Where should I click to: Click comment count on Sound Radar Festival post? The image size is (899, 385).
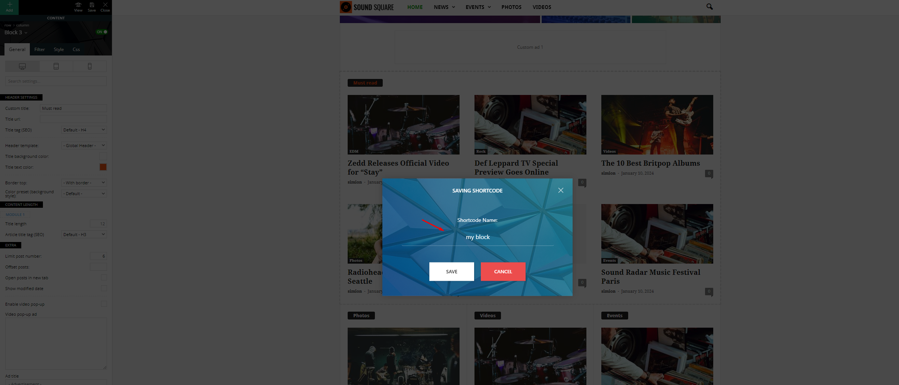coord(709,292)
